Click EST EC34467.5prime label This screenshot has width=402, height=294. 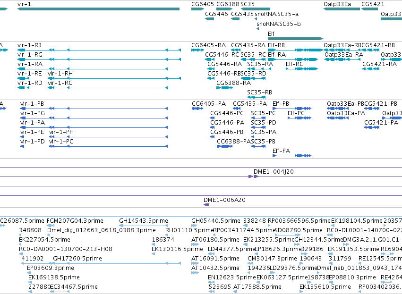coord(74,287)
